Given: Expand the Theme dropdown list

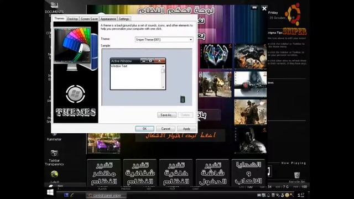Looking at the screenshot, I should [191, 39].
